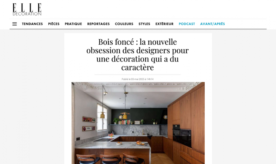Open the hamburger menu icon
The image size is (276, 164).
pyautogui.click(x=15, y=24)
